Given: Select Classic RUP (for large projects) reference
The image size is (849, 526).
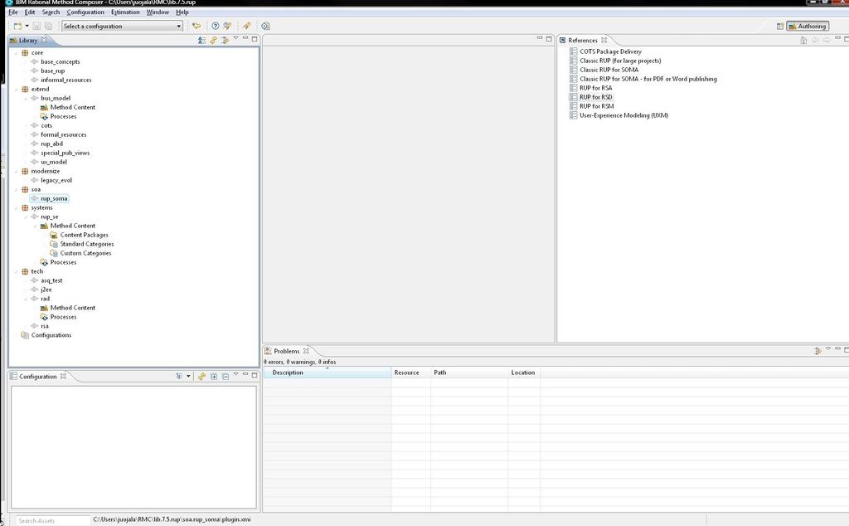Looking at the screenshot, I should [620, 61].
